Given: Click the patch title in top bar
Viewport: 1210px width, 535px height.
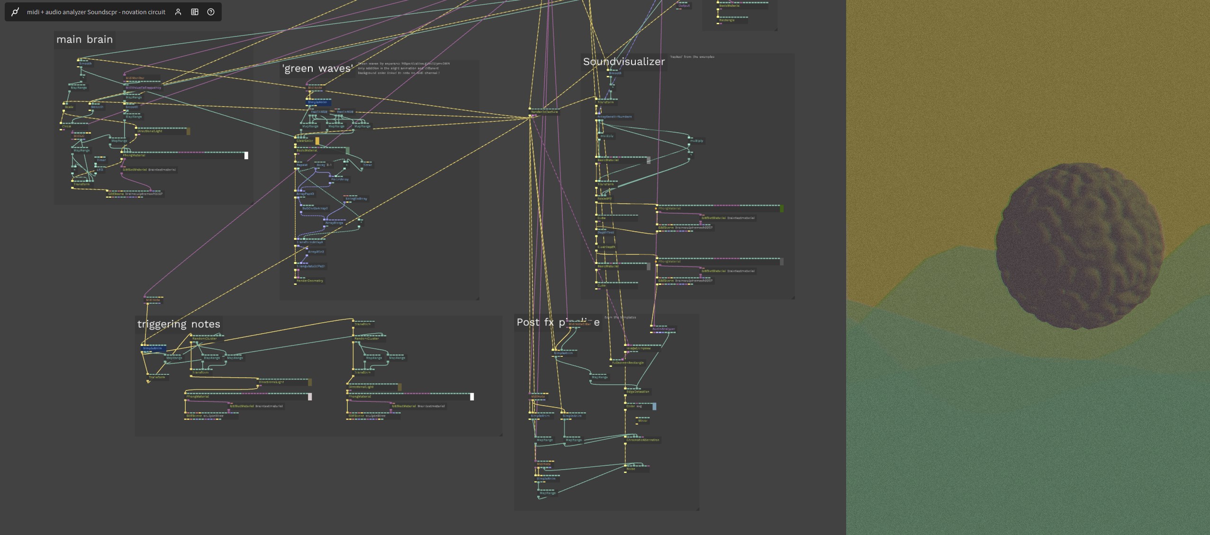Looking at the screenshot, I should click(x=96, y=12).
